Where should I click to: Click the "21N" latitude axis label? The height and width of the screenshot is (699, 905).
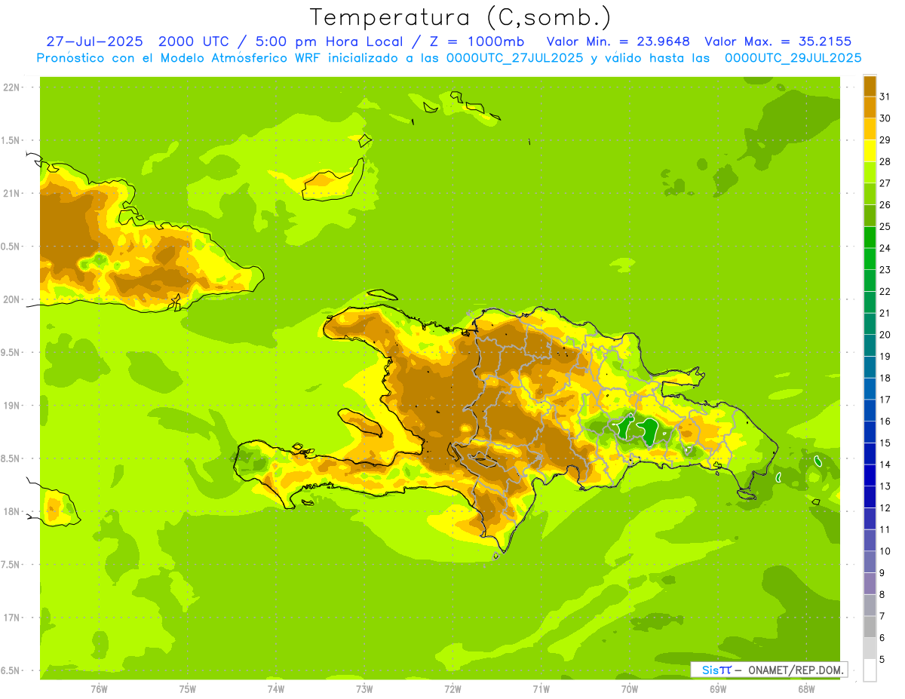[x=12, y=193]
